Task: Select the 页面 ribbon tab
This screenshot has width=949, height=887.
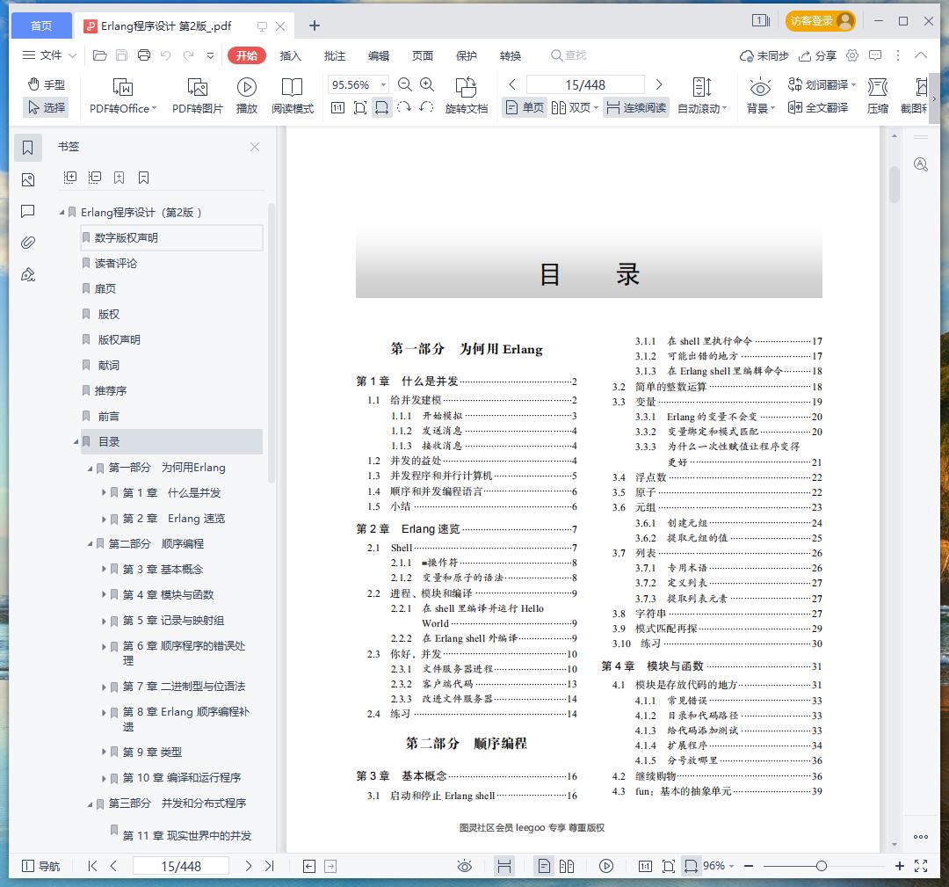Action: pyautogui.click(x=423, y=55)
